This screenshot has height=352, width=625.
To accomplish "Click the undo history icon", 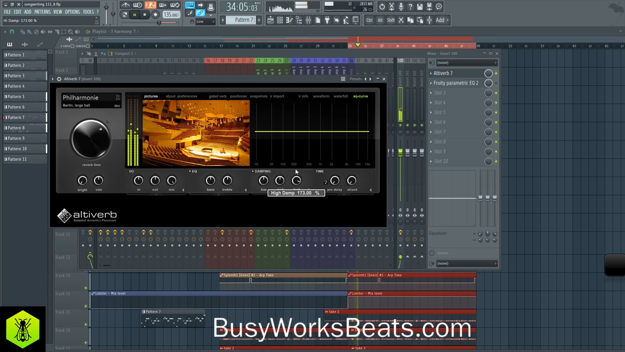I will point(382,7).
